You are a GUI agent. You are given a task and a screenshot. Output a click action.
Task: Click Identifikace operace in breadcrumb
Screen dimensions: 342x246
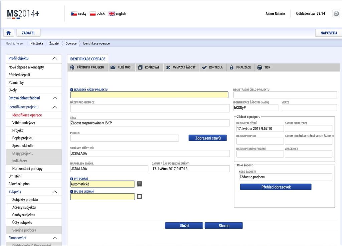(96, 43)
